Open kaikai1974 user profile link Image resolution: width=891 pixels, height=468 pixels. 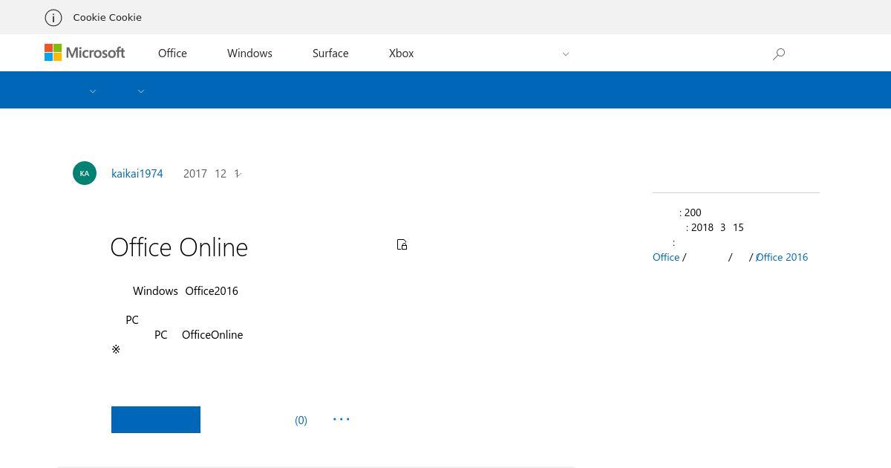click(x=137, y=174)
